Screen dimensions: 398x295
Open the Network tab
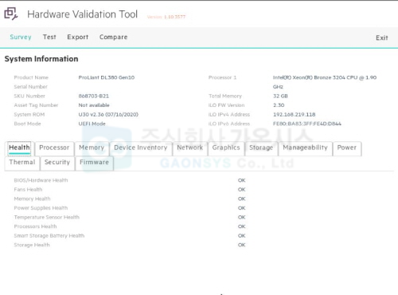(x=190, y=148)
